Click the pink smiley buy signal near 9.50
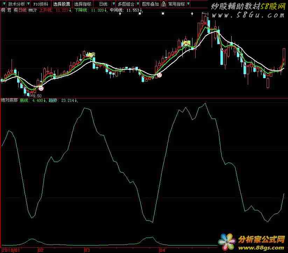This screenshot has height=253, width=288. (x=41, y=89)
